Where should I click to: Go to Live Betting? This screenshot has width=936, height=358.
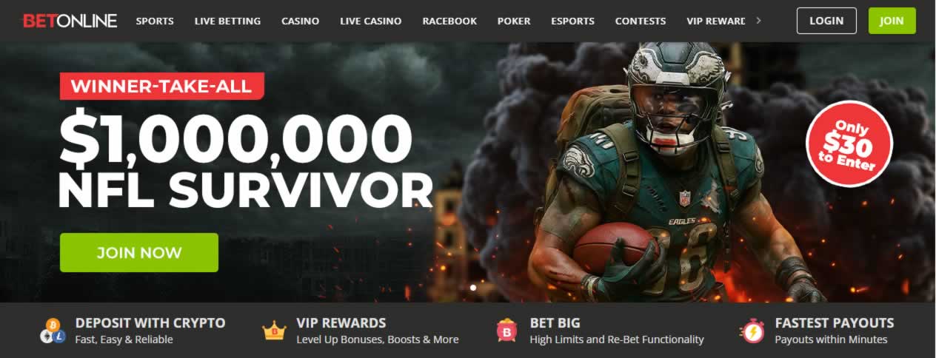tap(227, 21)
